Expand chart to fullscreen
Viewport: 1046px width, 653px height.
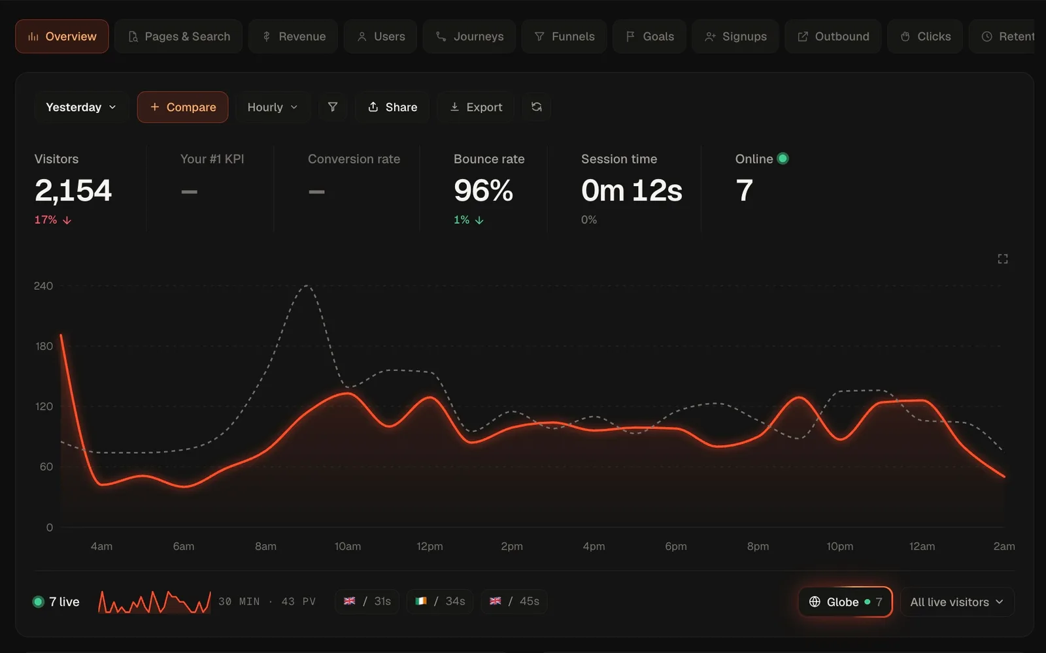coord(1003,259)
